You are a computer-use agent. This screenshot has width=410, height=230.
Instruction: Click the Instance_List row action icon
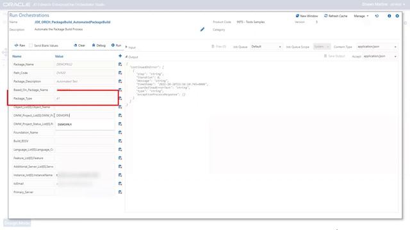tap(120, 175)
